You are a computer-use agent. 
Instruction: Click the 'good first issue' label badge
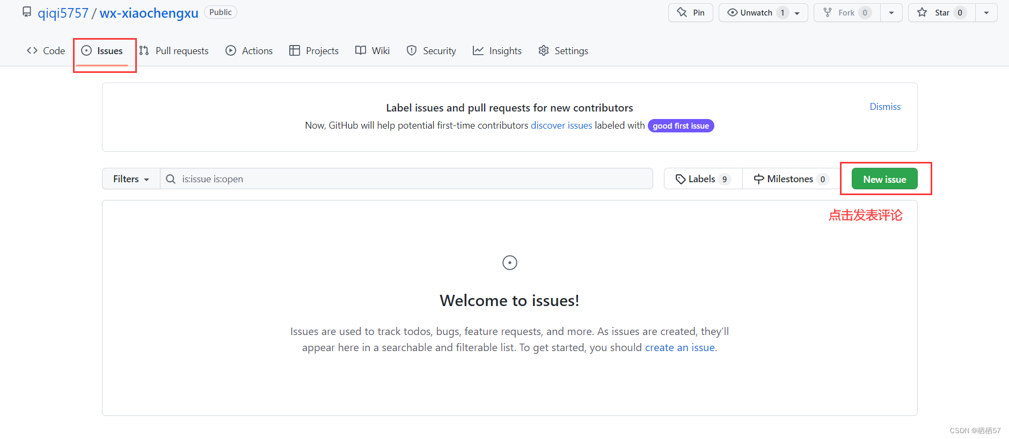681,125
